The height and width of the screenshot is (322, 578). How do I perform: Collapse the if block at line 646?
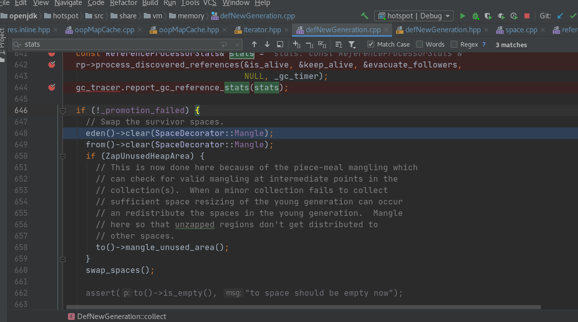click(62, 110)
